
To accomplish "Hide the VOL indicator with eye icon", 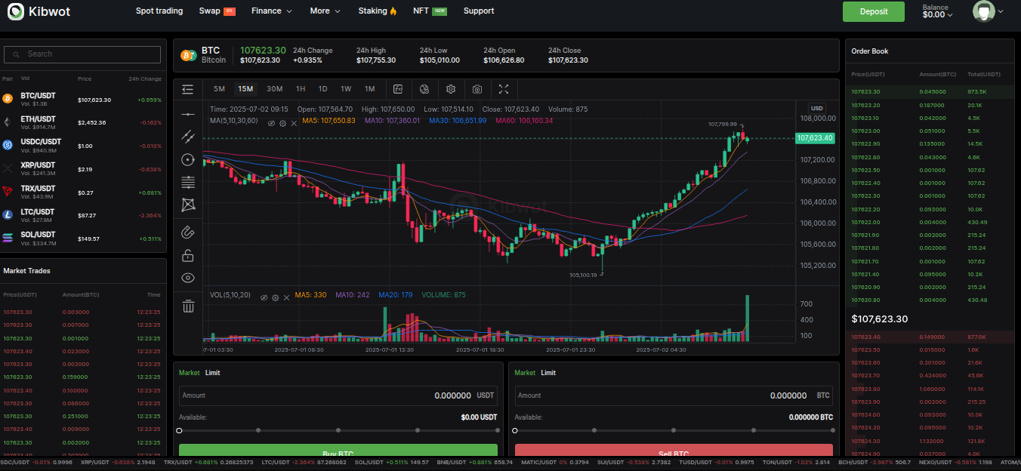I will [x=264, y=297].
